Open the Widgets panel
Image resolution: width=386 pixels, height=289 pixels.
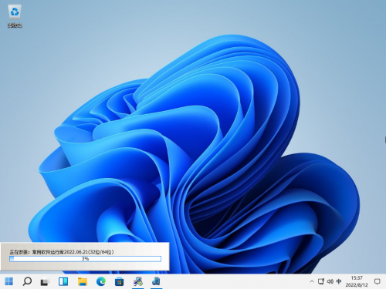[x=63, y=281]
